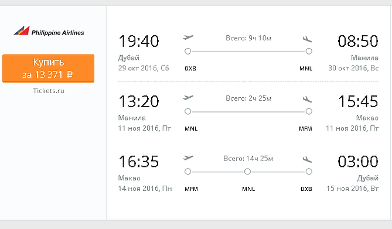Buy ticket for 13 371 rubles

48,69
